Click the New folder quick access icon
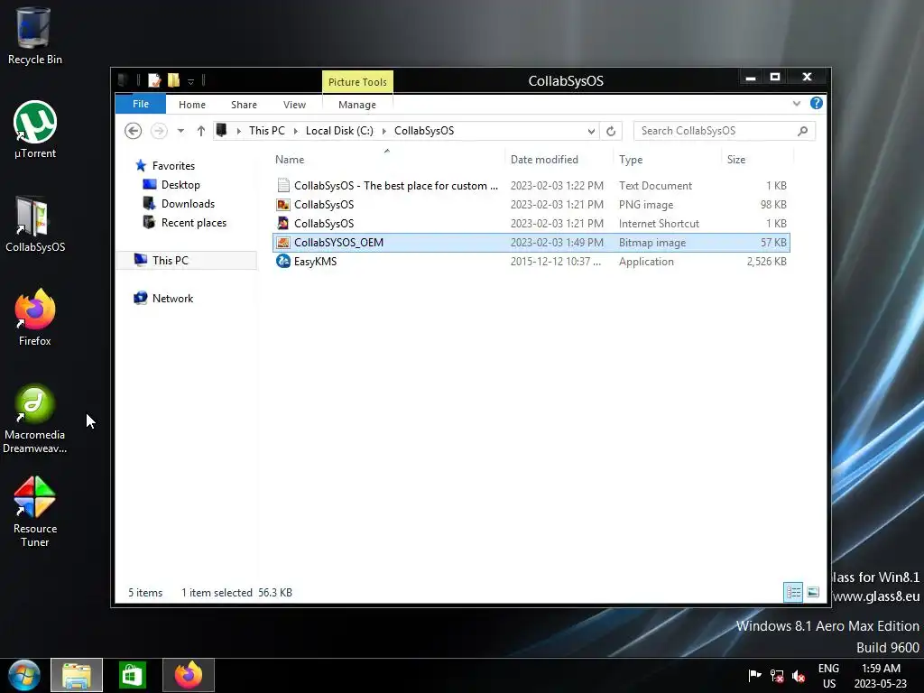Screen dimensions: 924x693 173,80
